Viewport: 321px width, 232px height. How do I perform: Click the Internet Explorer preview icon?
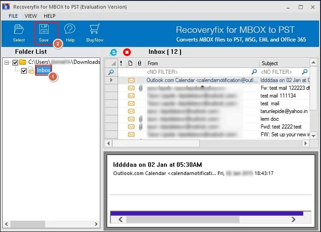[113, 52]
